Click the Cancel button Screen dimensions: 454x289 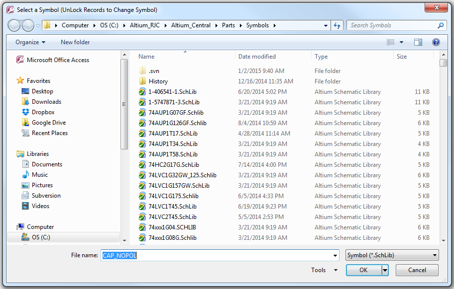click(417, 270)
